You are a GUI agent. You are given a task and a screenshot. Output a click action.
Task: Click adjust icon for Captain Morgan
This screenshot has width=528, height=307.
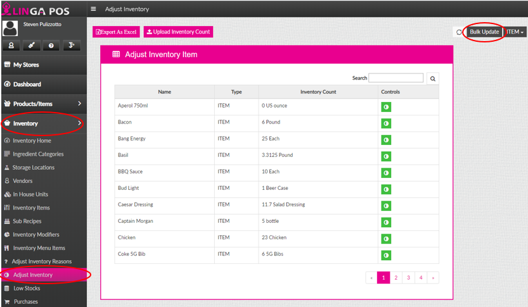[x=386, y=222]
